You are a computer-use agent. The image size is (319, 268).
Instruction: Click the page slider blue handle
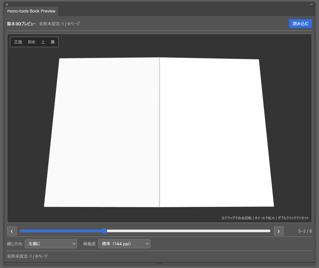[104, 231]
